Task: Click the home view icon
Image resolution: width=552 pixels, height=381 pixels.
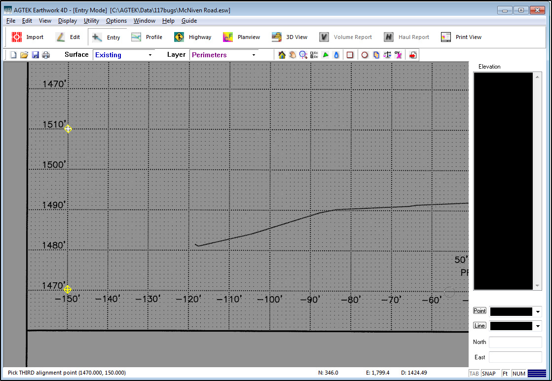Action: pyautogui.click(x=282, y=55)
